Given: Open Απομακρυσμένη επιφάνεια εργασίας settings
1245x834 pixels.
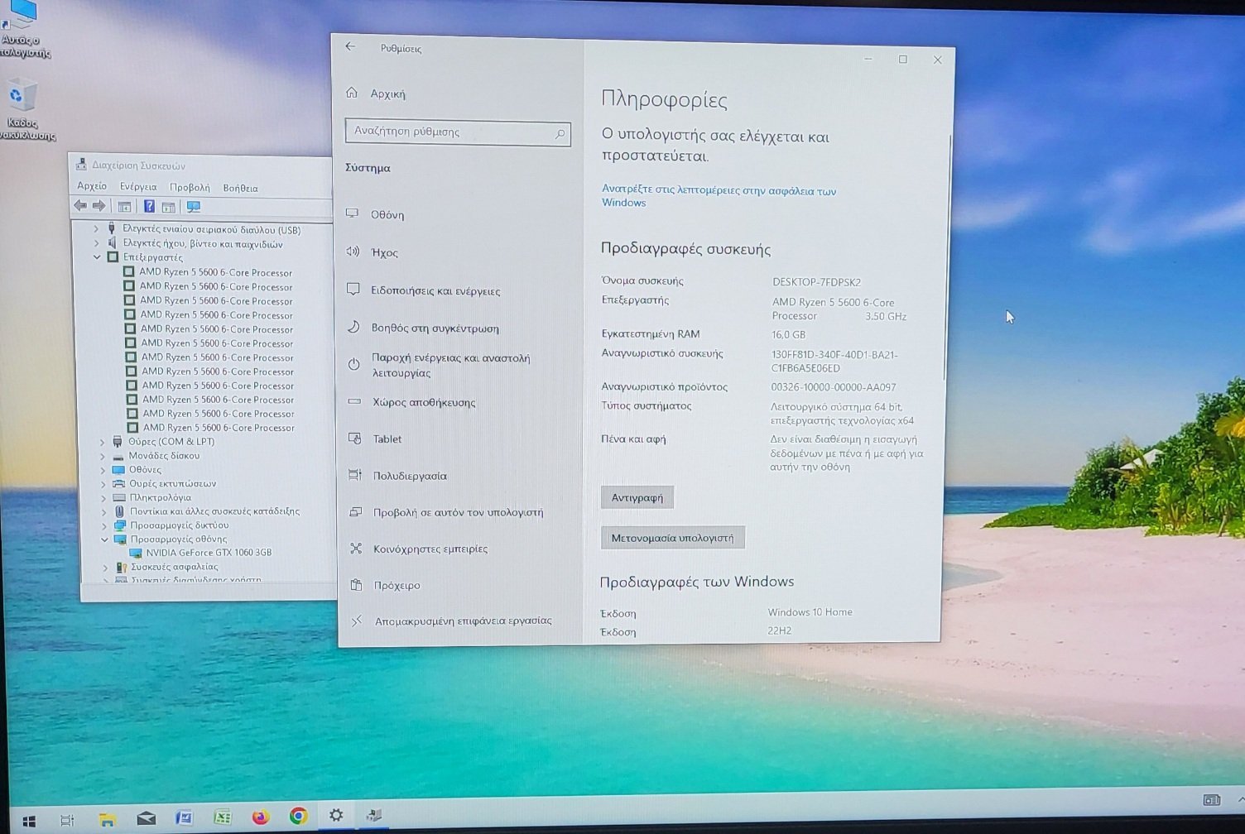Looking at the screenshot, I should tap(462, 621).
